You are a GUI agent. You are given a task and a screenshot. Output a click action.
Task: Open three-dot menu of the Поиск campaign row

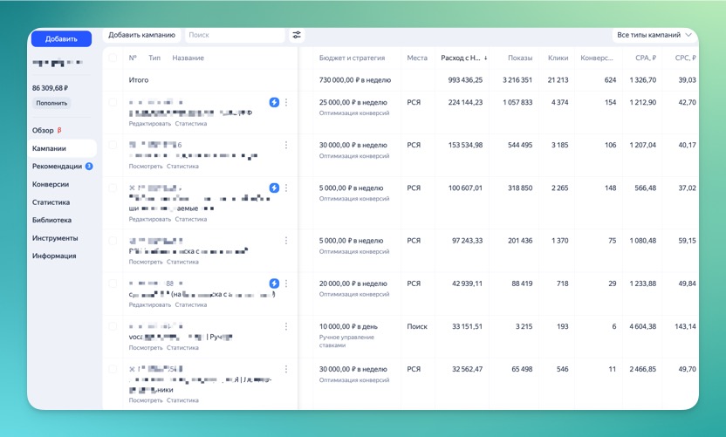tap(286, 326)
